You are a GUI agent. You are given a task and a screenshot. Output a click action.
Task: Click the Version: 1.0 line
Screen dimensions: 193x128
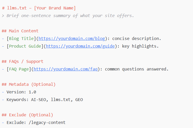19,92
